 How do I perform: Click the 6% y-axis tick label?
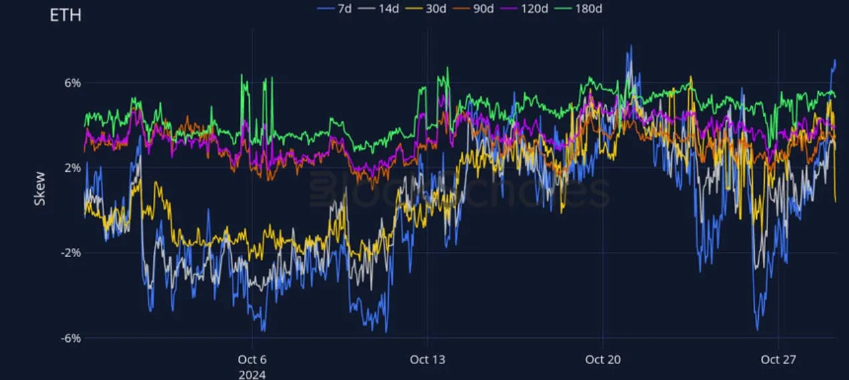tap(73, 83)
